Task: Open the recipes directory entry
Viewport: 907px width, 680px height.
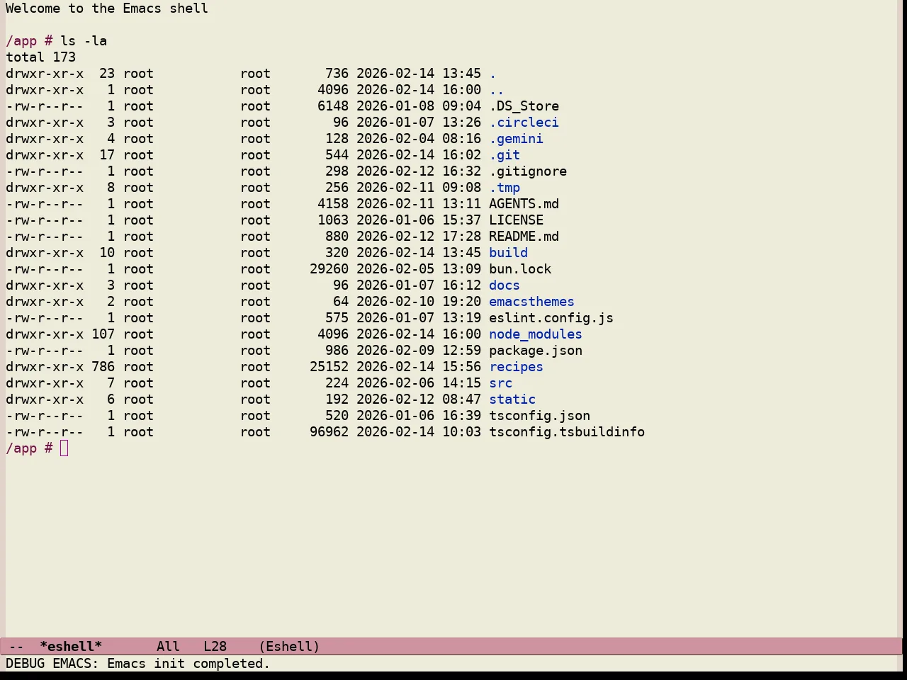Action: [x=516, y=367]
